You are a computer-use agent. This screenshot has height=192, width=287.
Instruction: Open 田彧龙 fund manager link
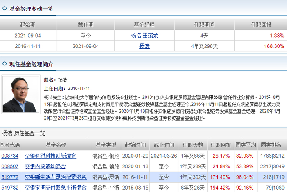point(150,36)
